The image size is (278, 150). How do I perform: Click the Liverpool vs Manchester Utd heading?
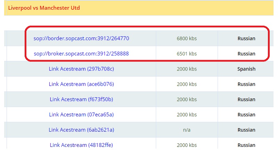44,8
